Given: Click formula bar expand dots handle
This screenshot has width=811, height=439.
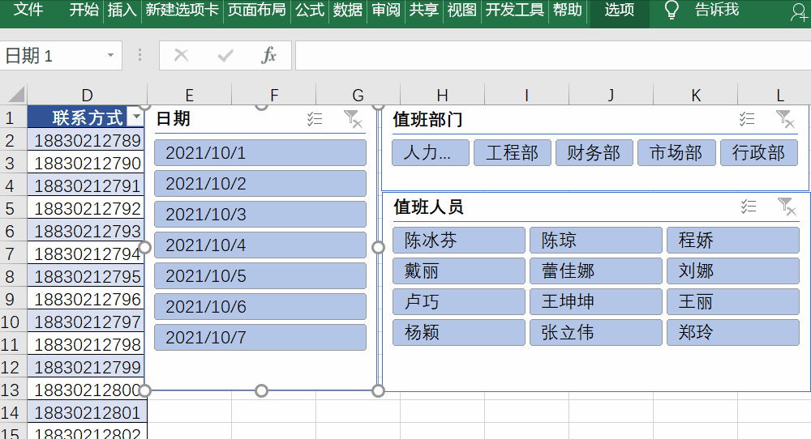Looking at the screenshot, I should click(139, 55).
